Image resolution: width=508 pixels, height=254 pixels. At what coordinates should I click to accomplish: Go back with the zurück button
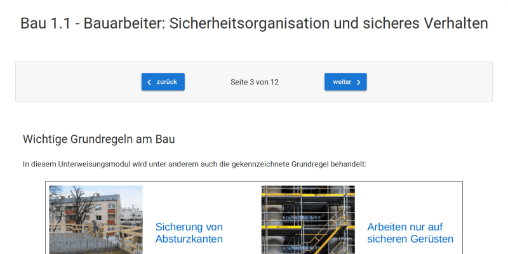coord(163,82)
